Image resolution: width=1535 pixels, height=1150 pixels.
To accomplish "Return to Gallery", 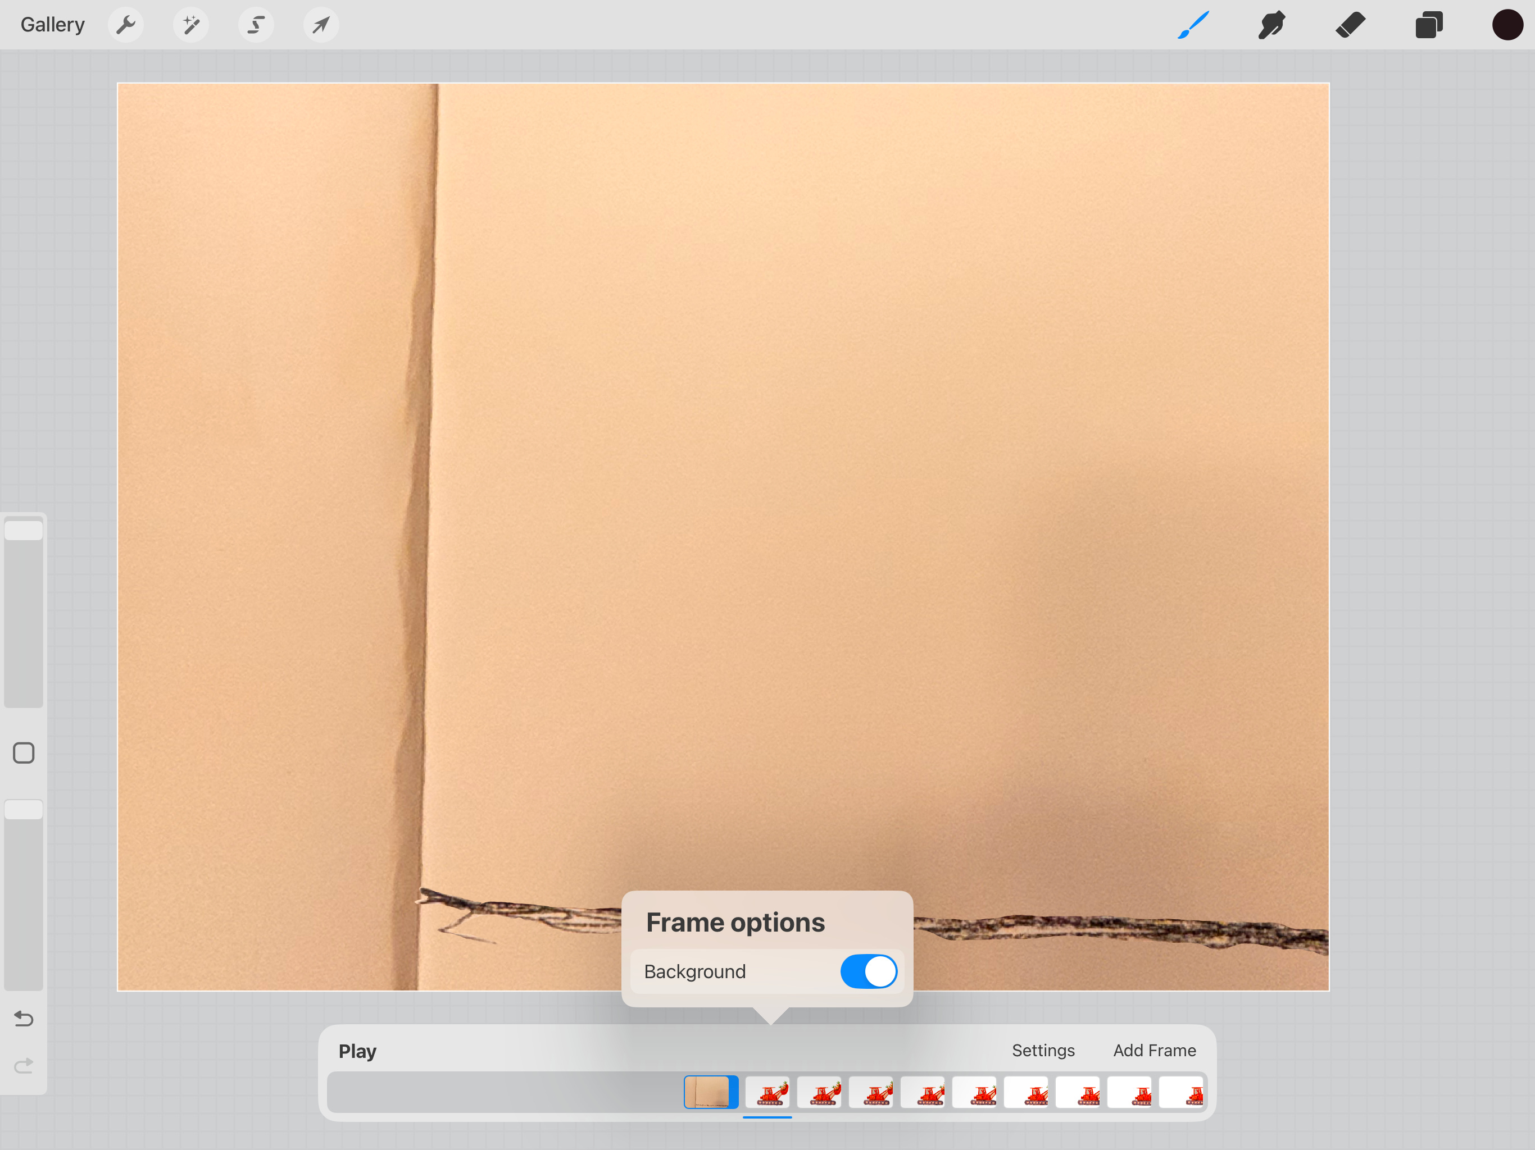I will 53,25.
